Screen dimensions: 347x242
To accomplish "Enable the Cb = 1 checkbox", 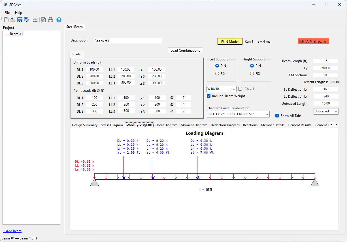I will (240, 89).
